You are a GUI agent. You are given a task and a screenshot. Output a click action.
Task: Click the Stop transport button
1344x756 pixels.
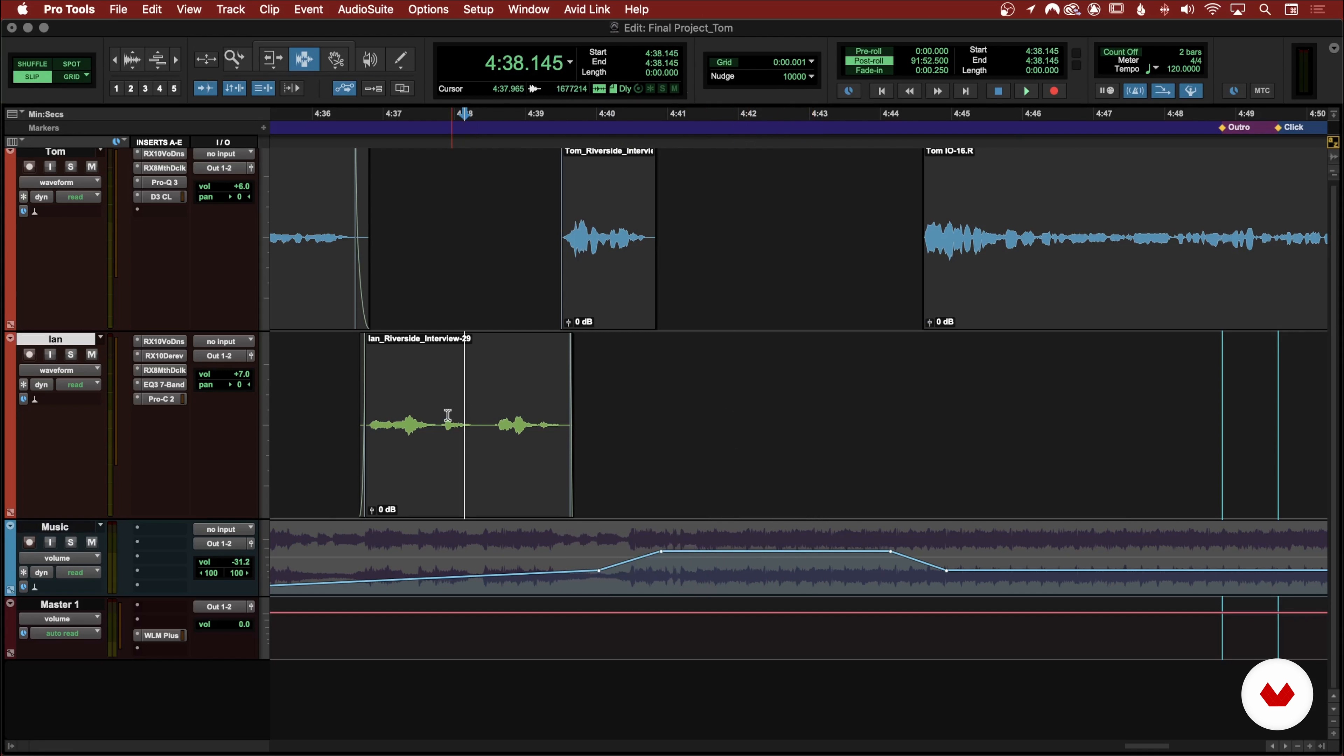[x=998, y=91]
